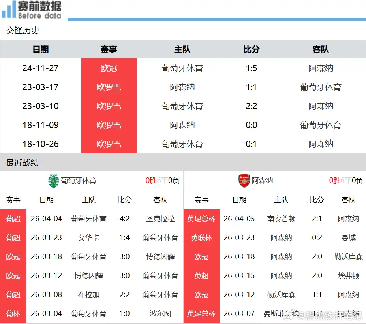Click the topmost 欧罗巴 competition badge
Screen dimensions: 366x324
tap(109, 87)
